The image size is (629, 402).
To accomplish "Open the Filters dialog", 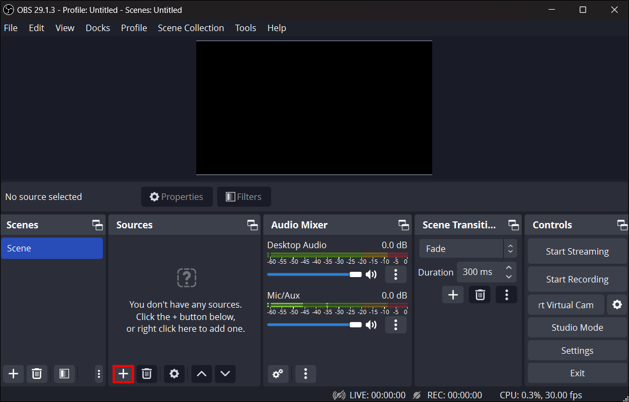I will [243, 197].
